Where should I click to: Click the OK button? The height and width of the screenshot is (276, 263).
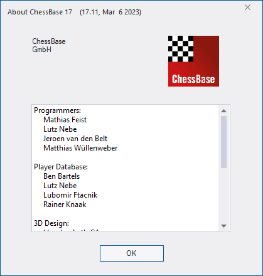pos(132,253)
